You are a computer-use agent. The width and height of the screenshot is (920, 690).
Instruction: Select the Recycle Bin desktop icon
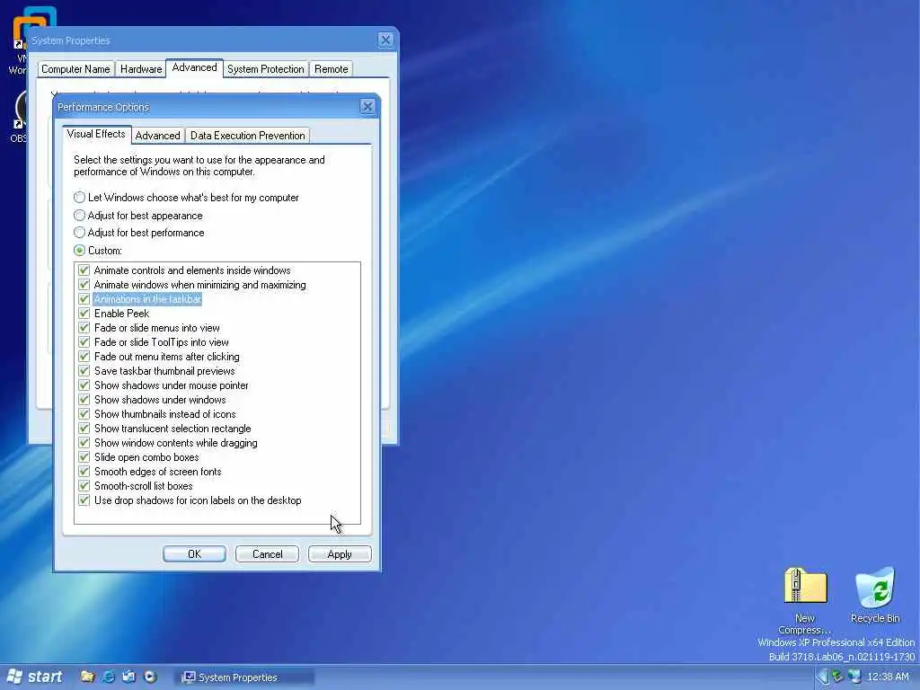pyautogui.click(x=875, y=596)
